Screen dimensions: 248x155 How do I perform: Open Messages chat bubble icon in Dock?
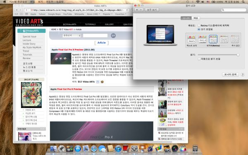coord(102,148)
